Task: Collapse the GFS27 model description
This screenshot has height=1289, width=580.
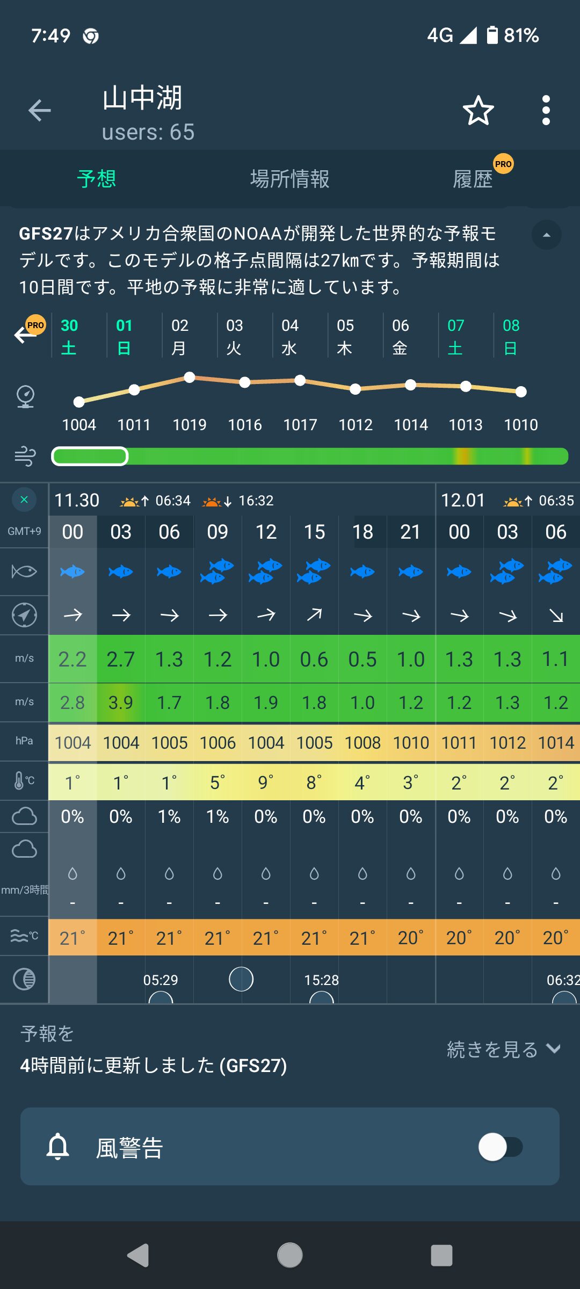Action: pyautogui.click(x=546, y=235)
